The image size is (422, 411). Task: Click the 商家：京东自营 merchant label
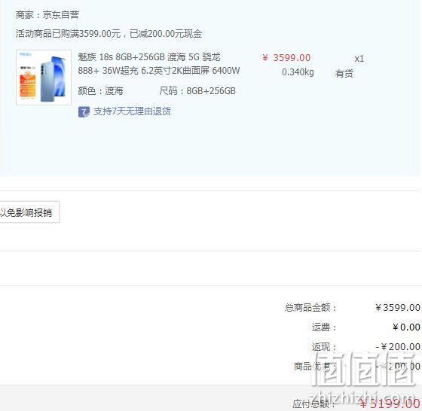(47, 15)
